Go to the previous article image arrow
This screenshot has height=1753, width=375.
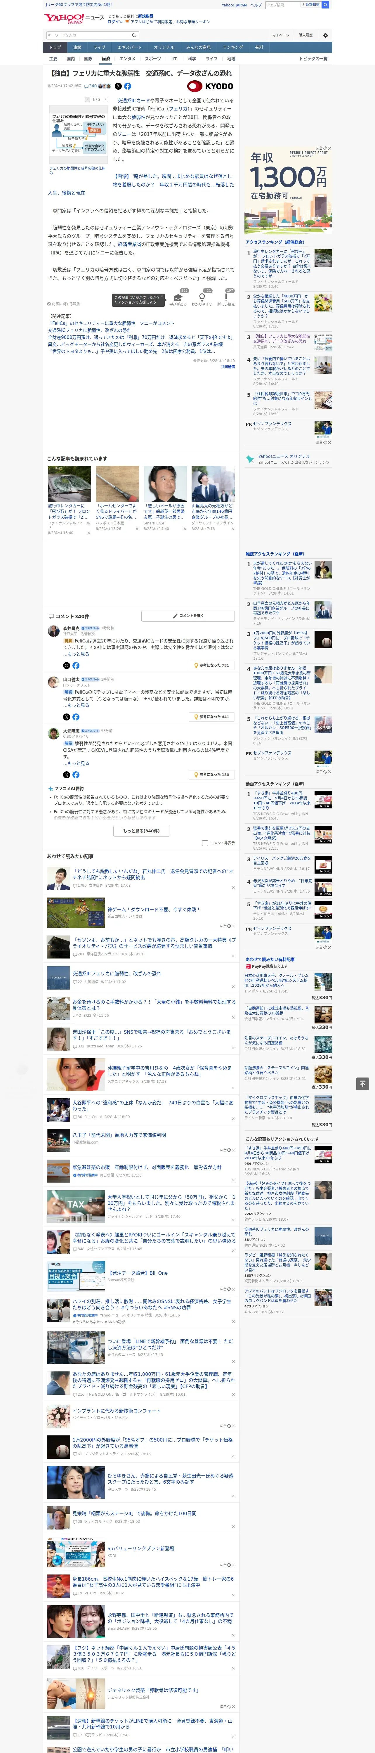coord(88,99)
